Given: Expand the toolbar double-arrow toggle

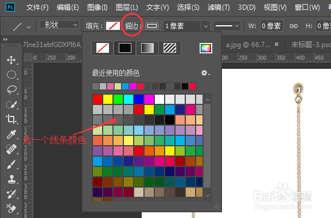Looking at the screenshot, I should (x=5, y=39).
